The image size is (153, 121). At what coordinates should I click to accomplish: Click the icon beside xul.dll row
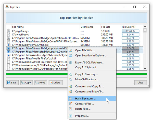tap(9, 58)
